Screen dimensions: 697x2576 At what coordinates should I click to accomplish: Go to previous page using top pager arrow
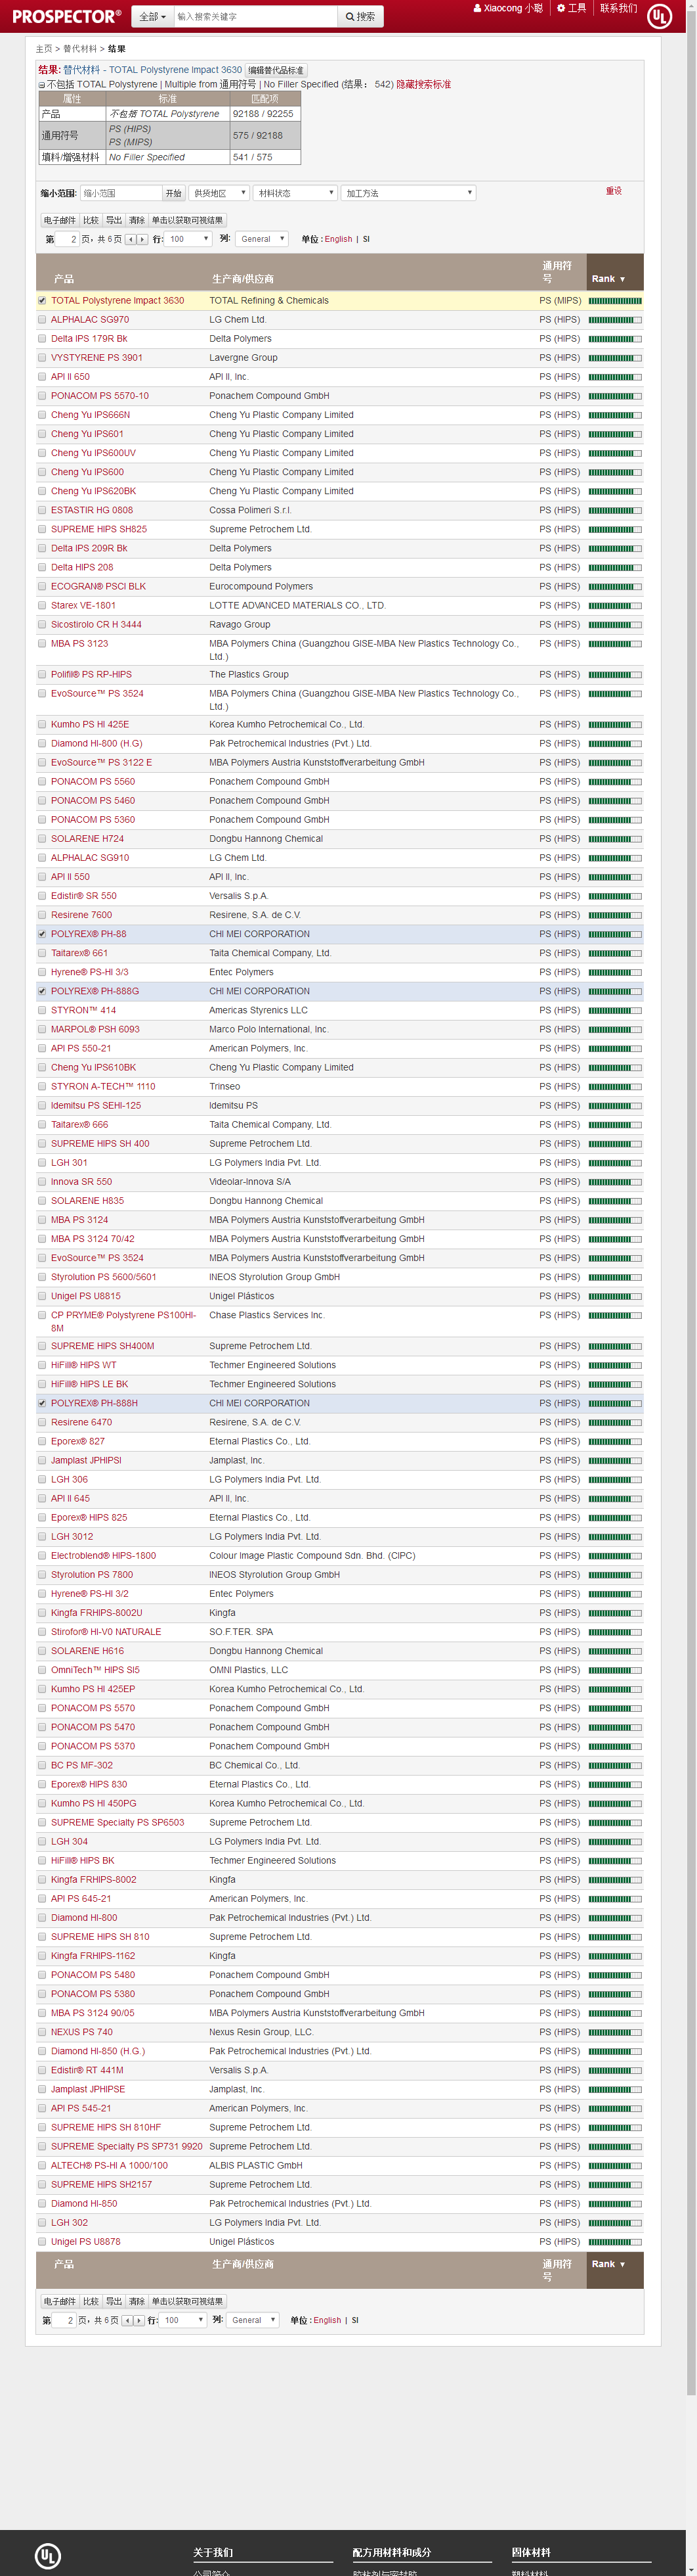click(130, 239)
